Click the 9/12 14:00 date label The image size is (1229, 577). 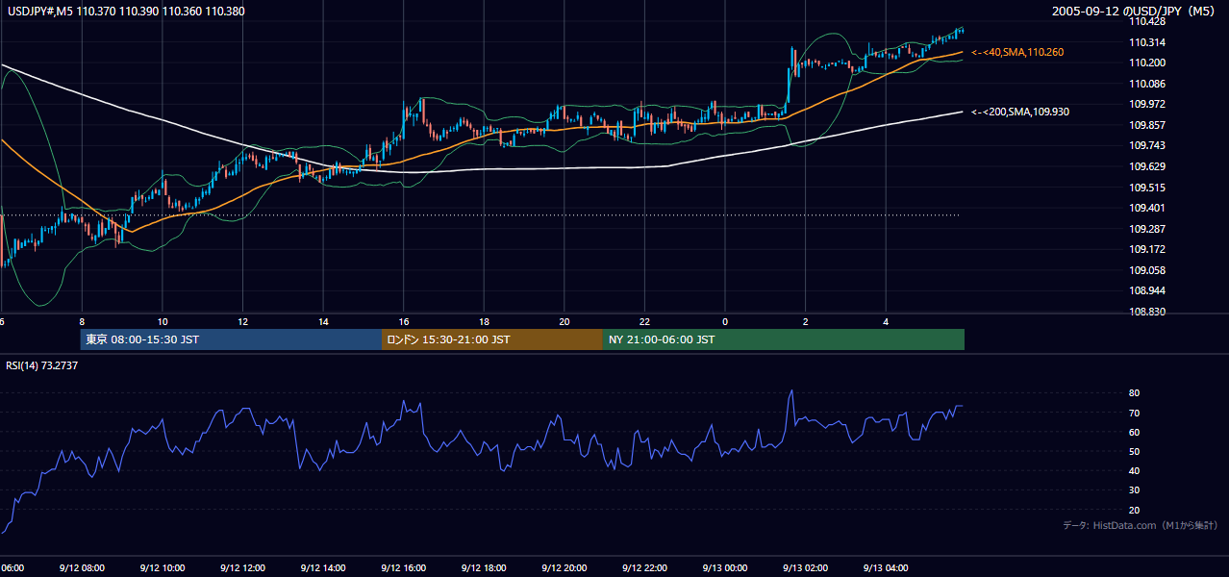click(x=322, y=568)
